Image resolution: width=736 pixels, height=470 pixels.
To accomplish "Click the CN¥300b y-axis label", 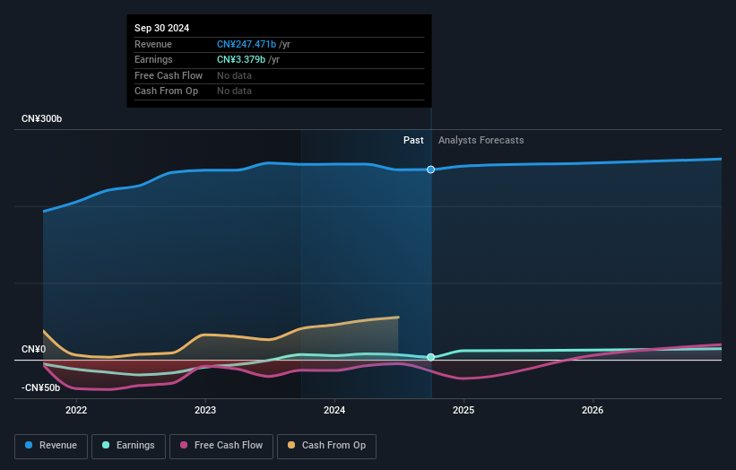I will 42,118.
